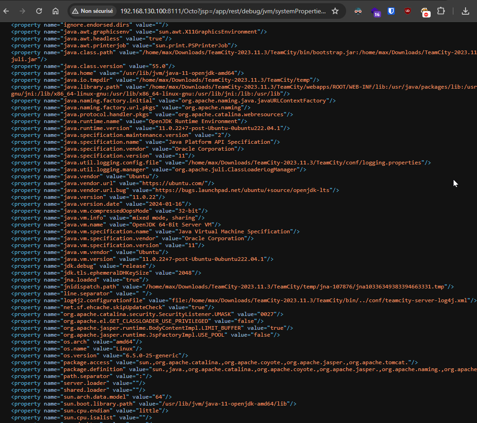Go back to the previous page
This screenshot has width=477, height=423.
click(6, 11)
